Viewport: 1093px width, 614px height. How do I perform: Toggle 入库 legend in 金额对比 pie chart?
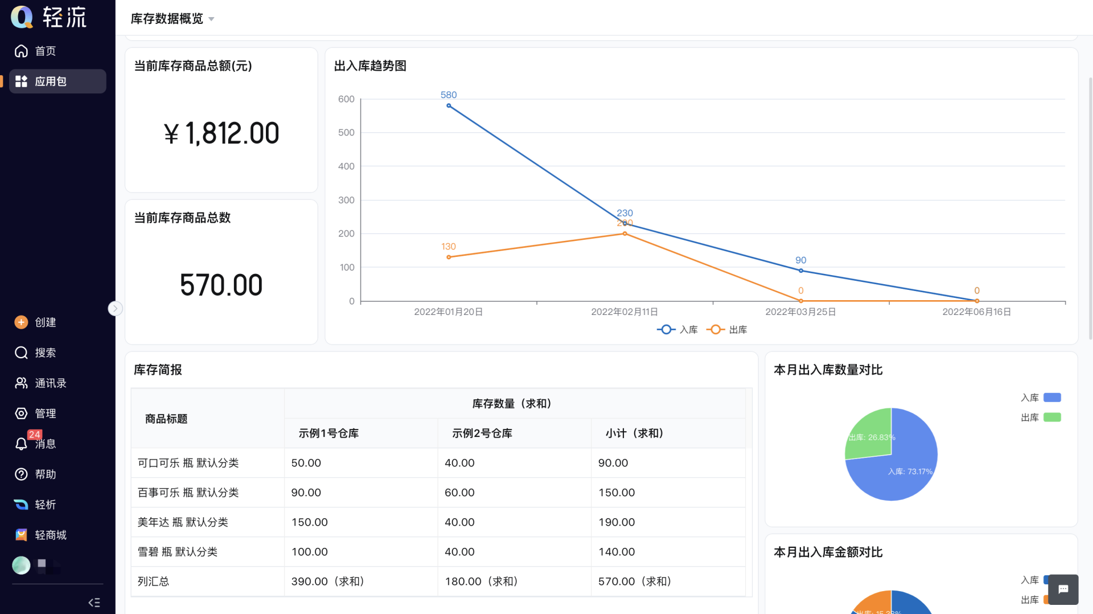[1034, 580]
